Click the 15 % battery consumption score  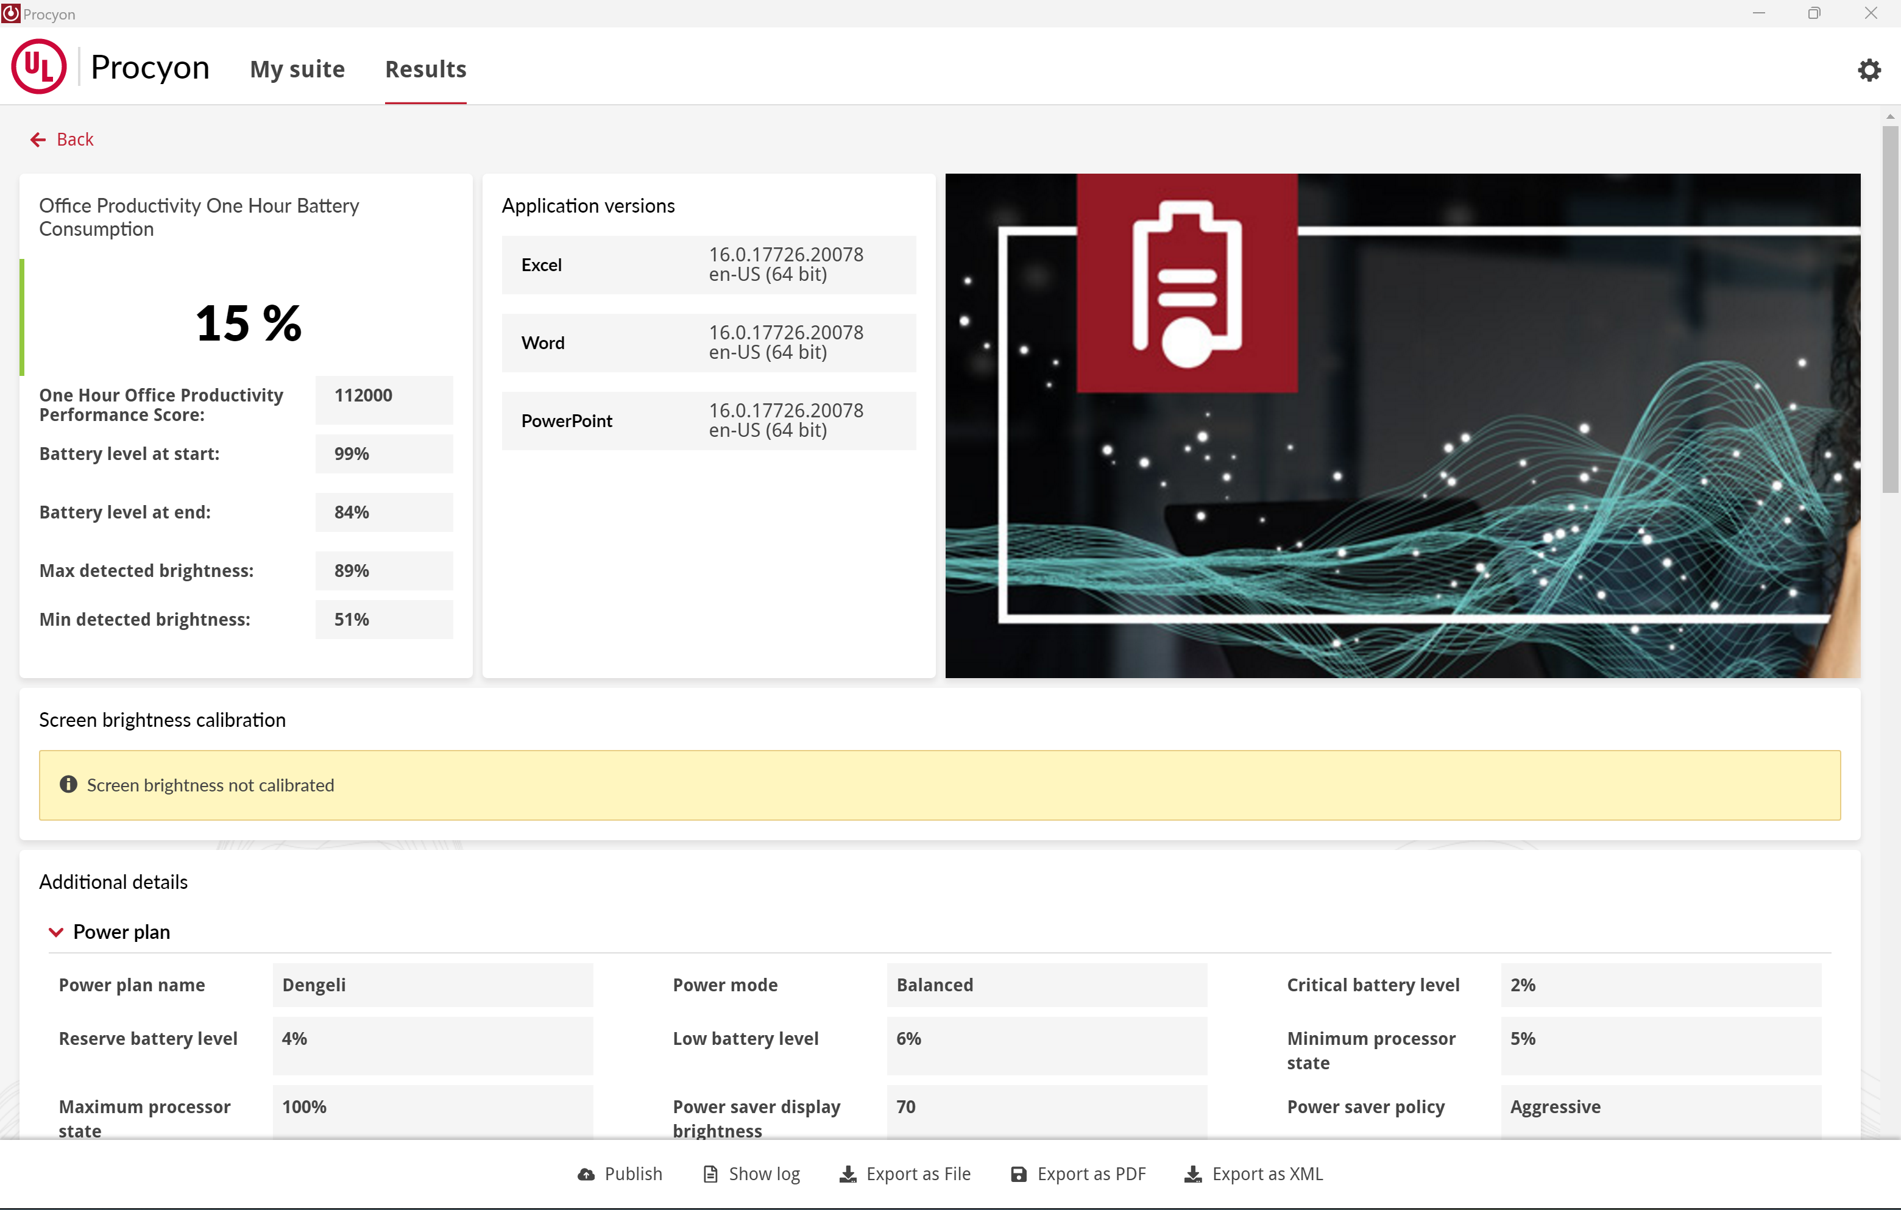coord(249,324)
